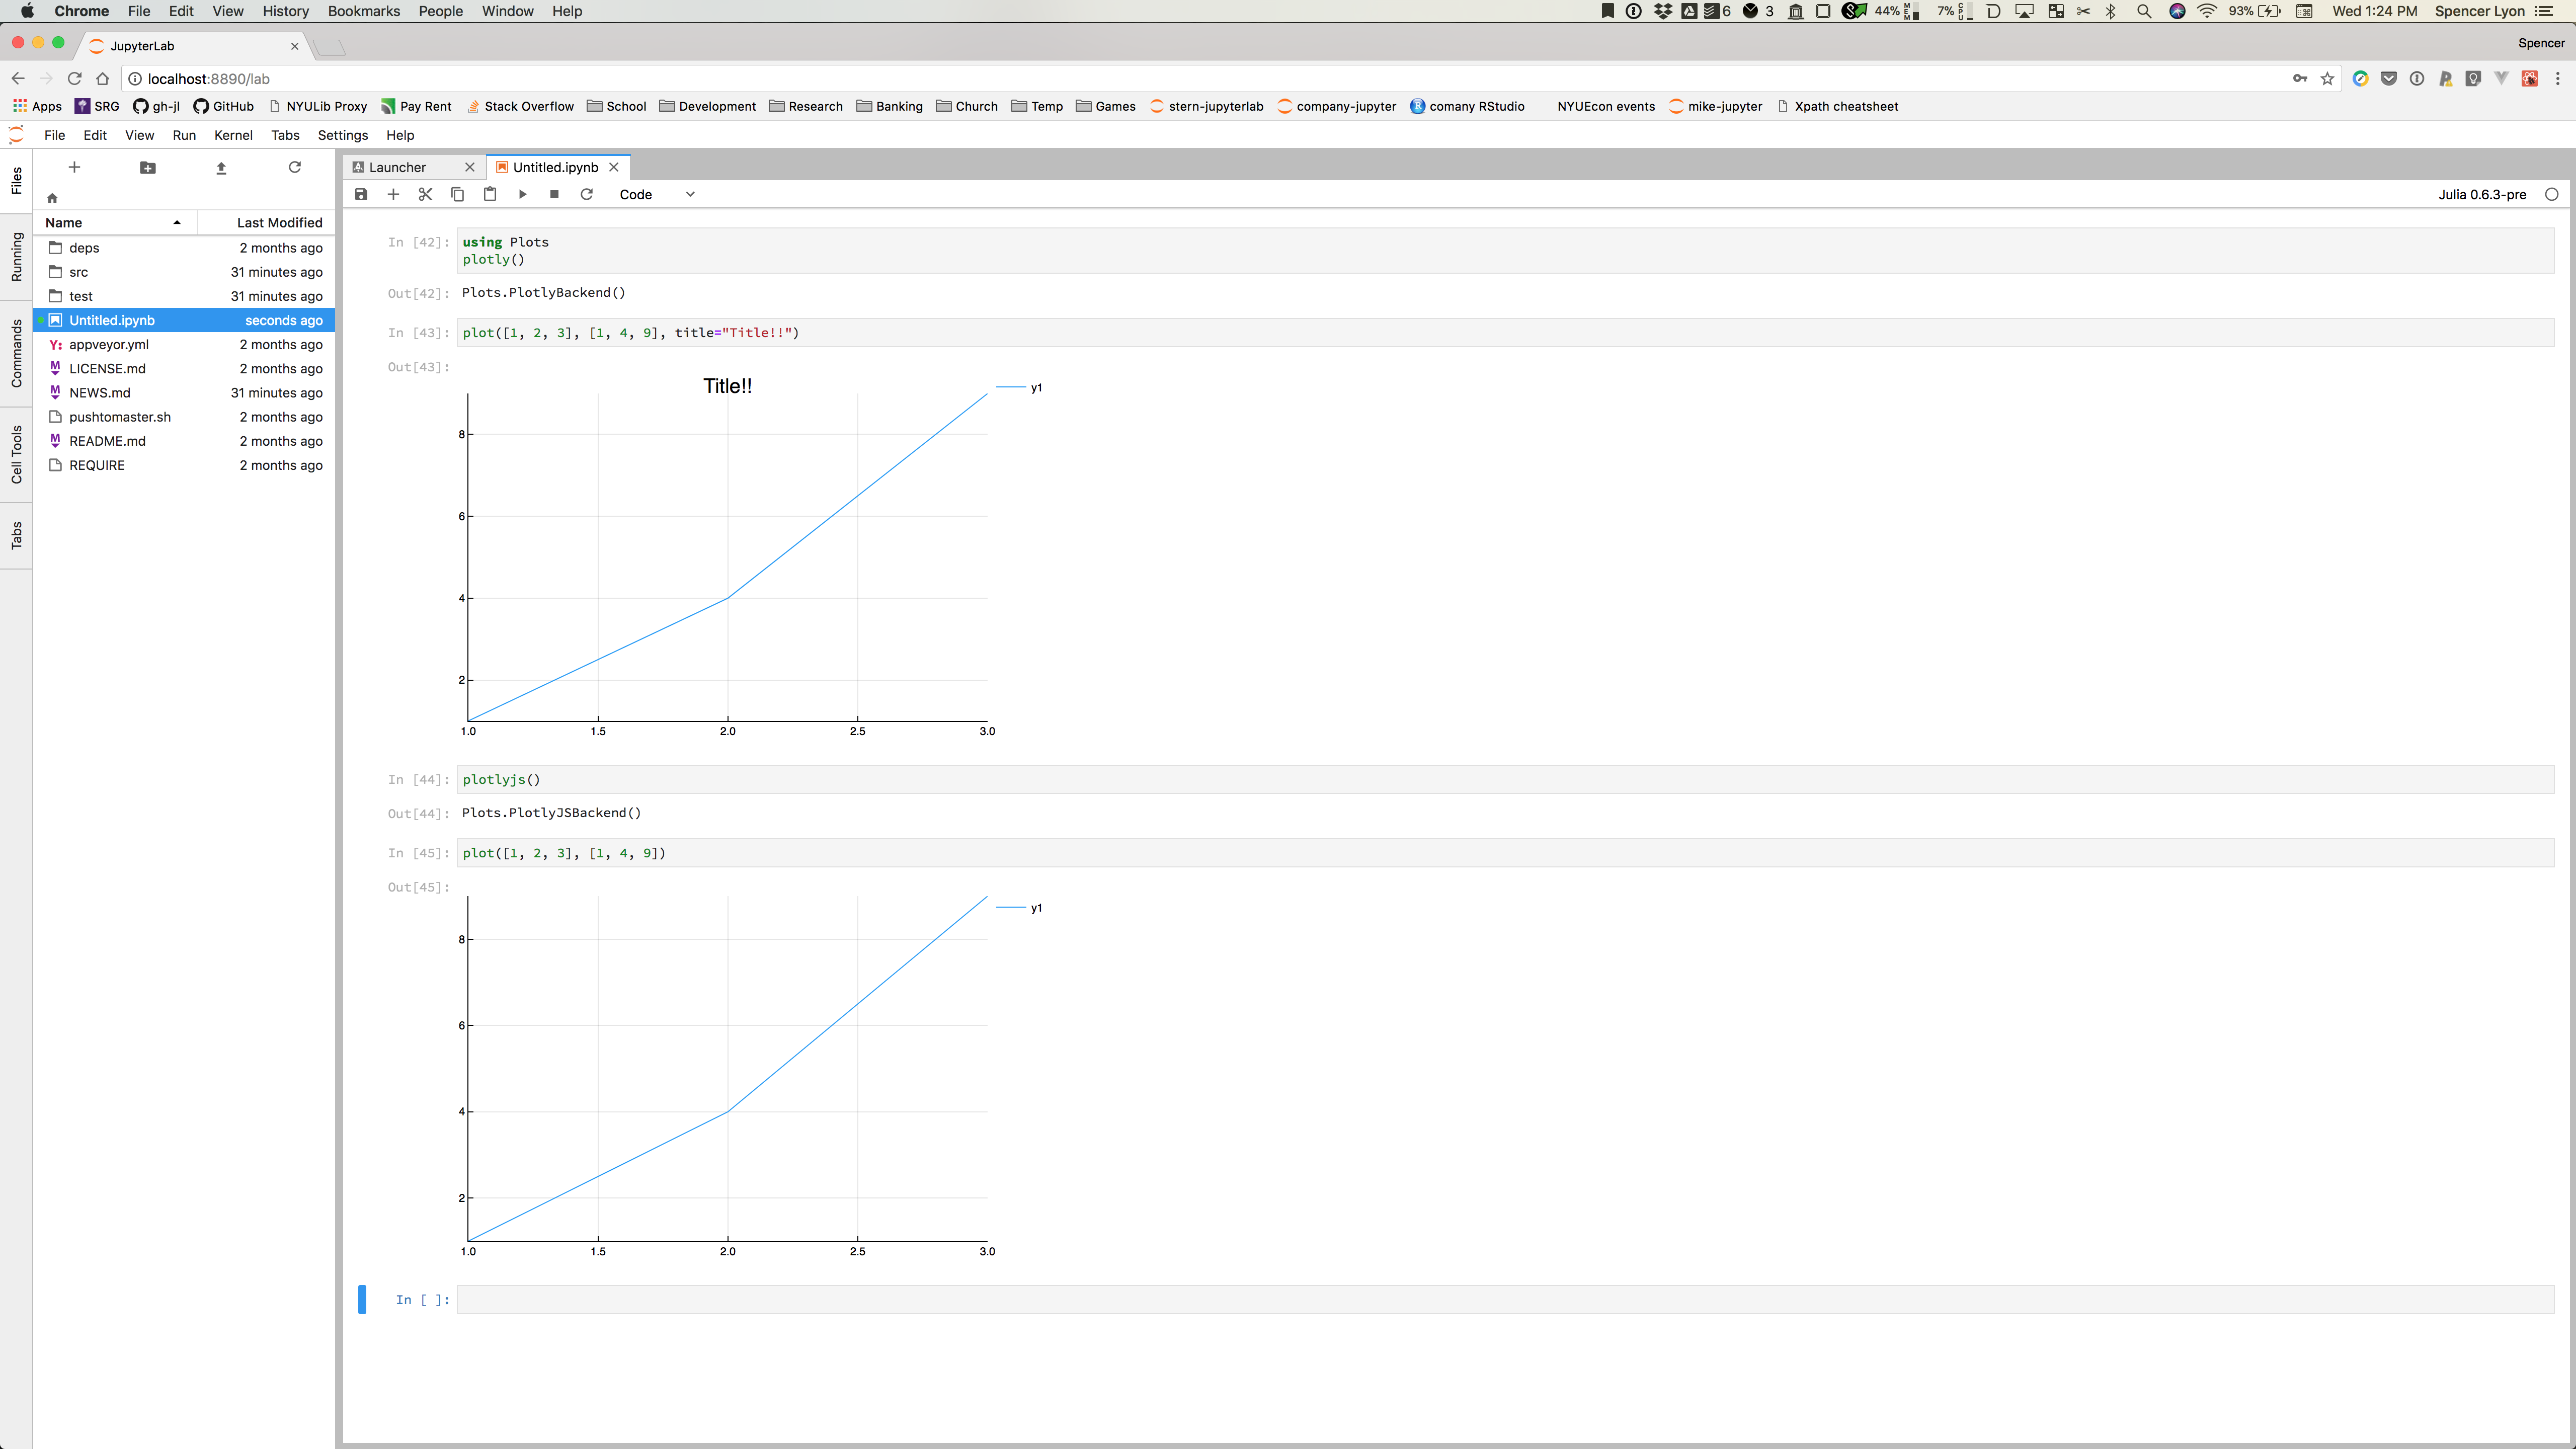The height and width of the screenshot is (1449, 2576).
Task: Copy the selected cell from notebook toolbar
Action: (x=458, y=194)
